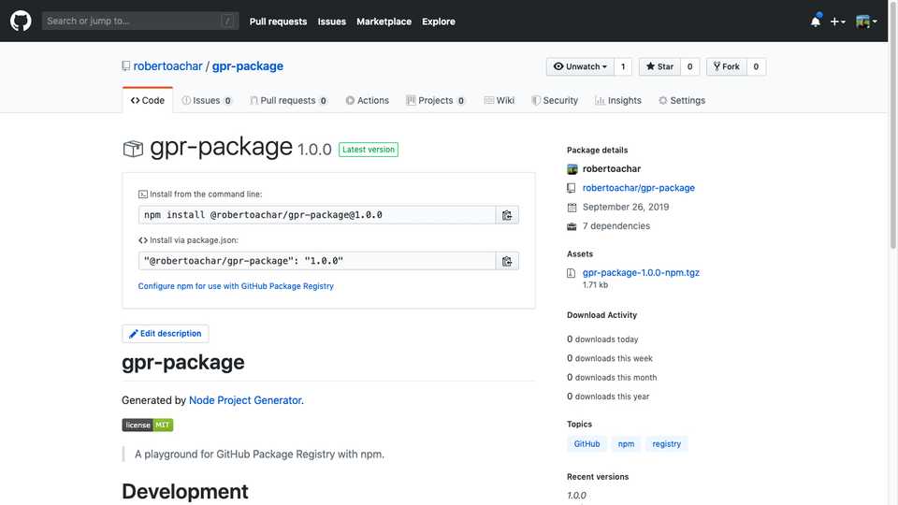Download gpr-package-1.0.0-npm.tgz asset
898x505 pixels.
641,272
